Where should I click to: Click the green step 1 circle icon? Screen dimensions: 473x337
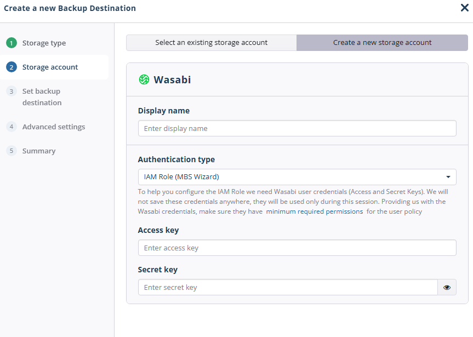coord(12,43)
